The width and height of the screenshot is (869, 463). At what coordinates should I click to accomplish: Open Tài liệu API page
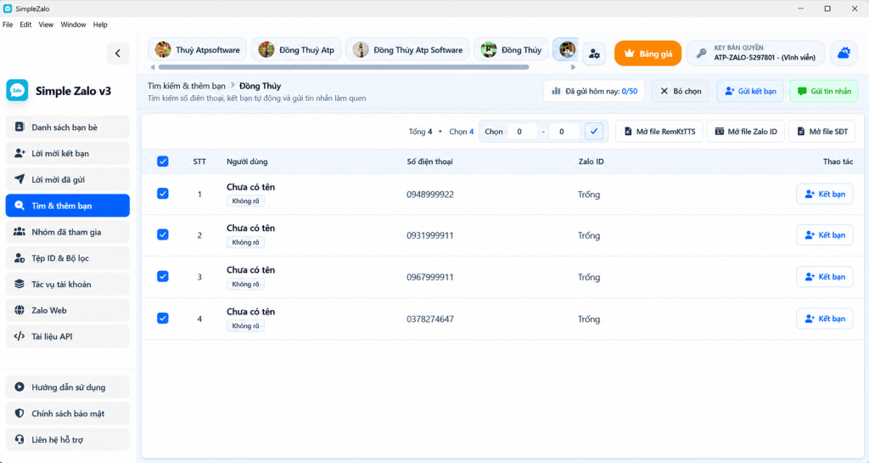click(68, 336)
